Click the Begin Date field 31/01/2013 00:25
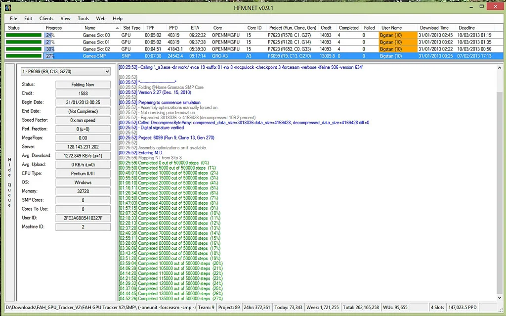The width and height of the screenshot is (506, 316). [83, 102]
